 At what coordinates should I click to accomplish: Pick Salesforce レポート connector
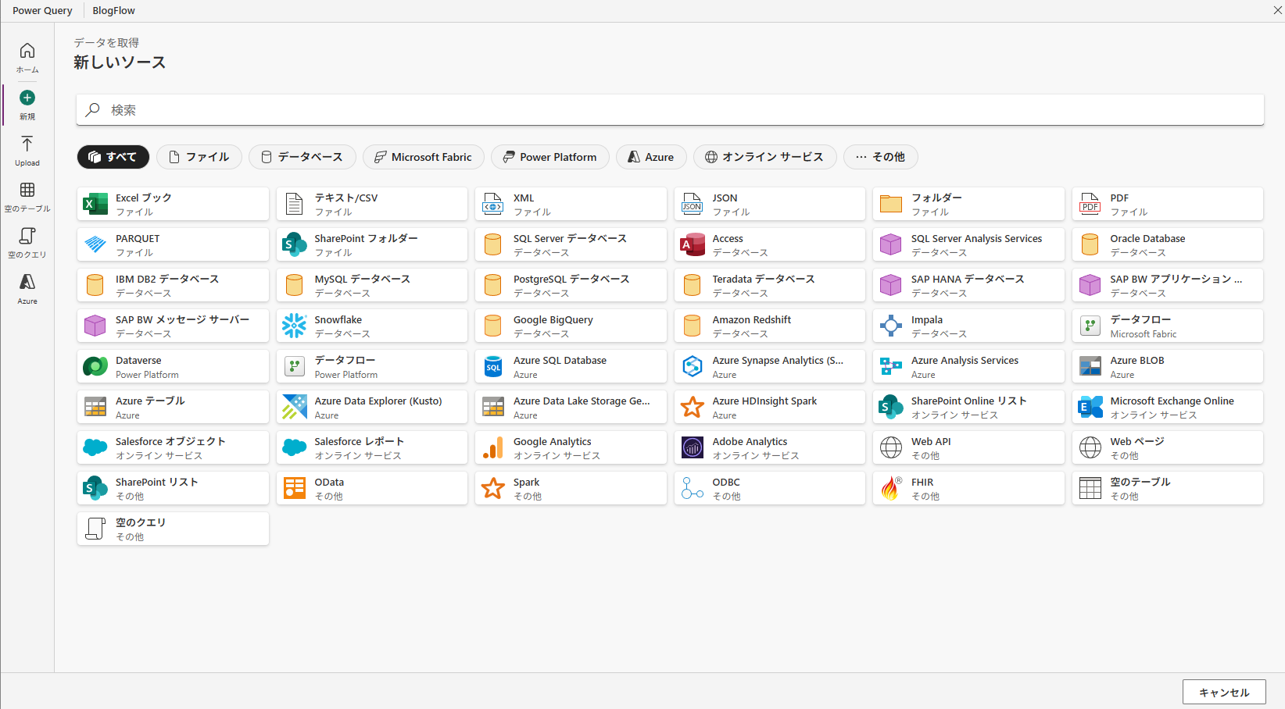pyautogui.click(x=372, y=448)
